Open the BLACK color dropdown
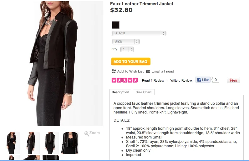 pyautogui.click(x=139, y=33)
